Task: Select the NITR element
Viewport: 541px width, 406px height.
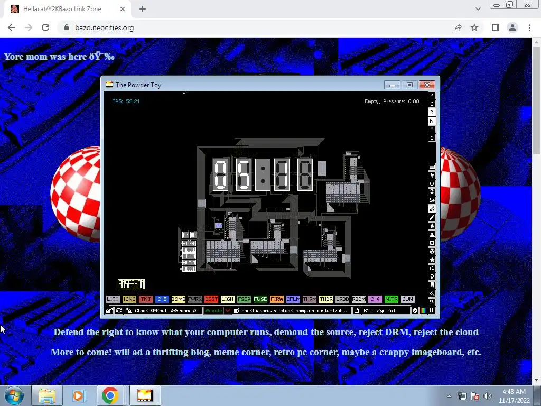Action: [x=391, y=299]
